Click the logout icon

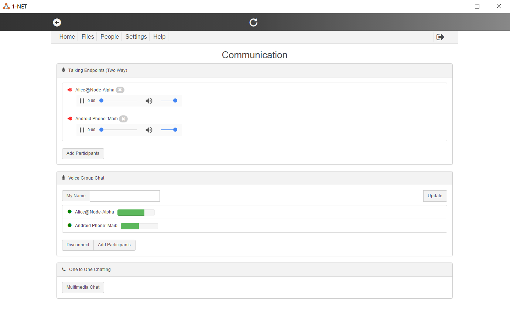pyautogui.click(x=440, y=37)
